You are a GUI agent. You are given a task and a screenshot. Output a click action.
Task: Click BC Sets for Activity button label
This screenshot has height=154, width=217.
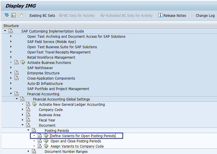tap(79, 16)
